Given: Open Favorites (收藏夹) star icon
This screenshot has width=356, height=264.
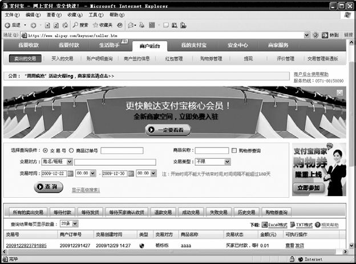Looking at the screenshot, I should pos(95,25).
